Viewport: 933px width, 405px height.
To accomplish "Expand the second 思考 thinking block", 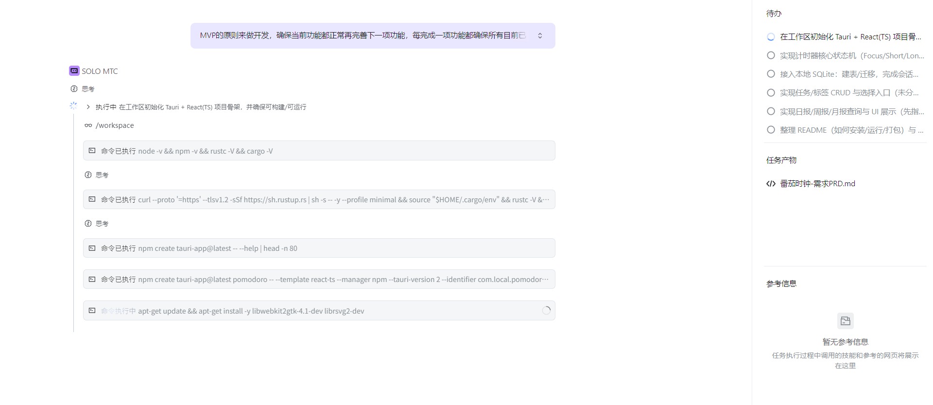I will [x=102, y=175].
